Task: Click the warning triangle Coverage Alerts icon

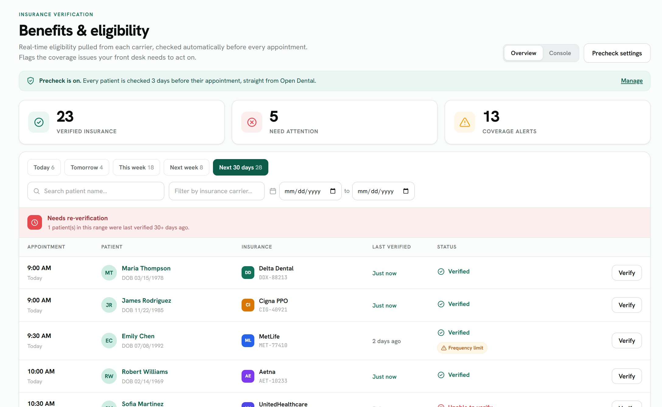Action: click(x=465, y=122)
